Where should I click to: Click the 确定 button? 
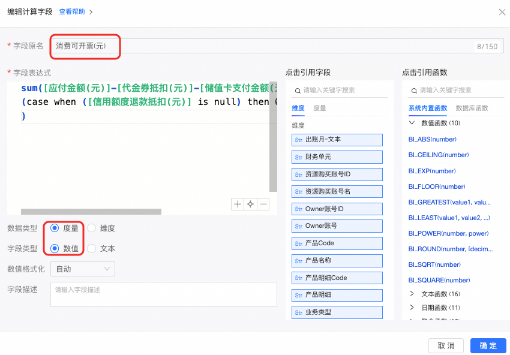pos(488,345)
